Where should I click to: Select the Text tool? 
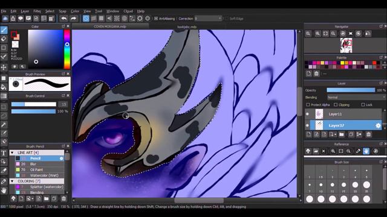[x=4, y=153]
